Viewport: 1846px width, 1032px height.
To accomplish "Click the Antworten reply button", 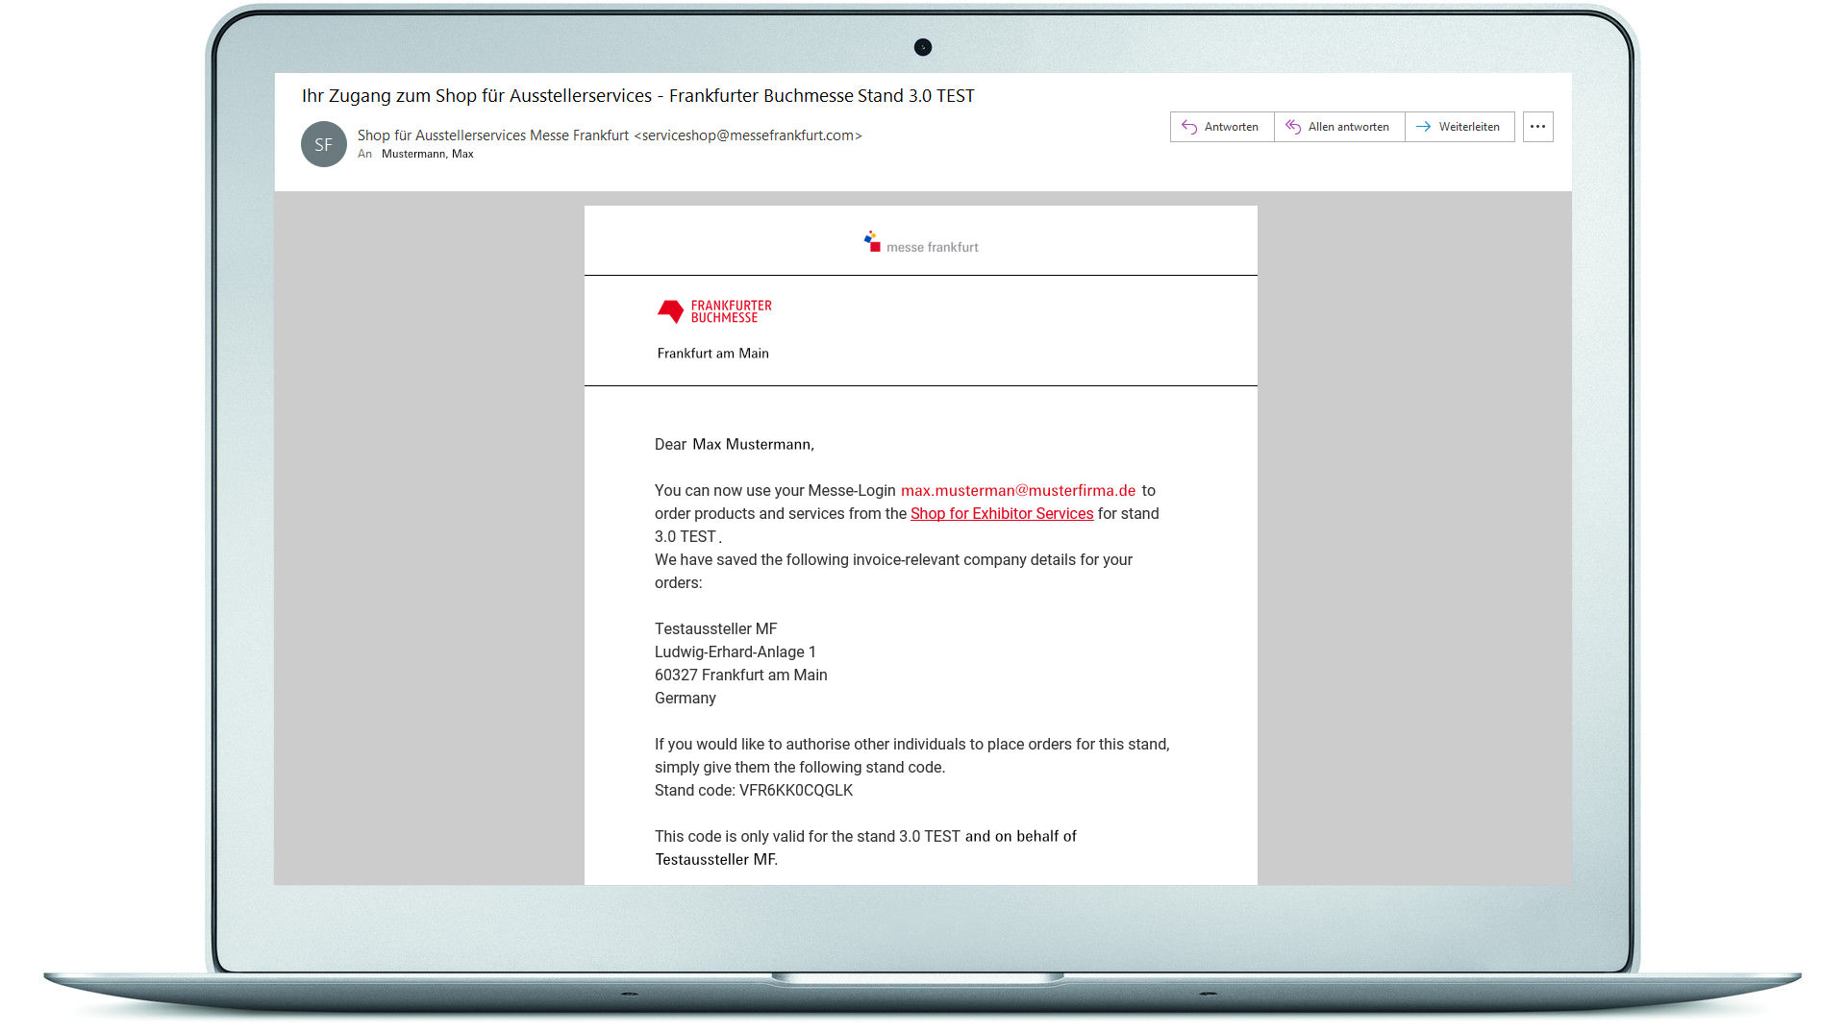I will click(x=1221, y=127).
